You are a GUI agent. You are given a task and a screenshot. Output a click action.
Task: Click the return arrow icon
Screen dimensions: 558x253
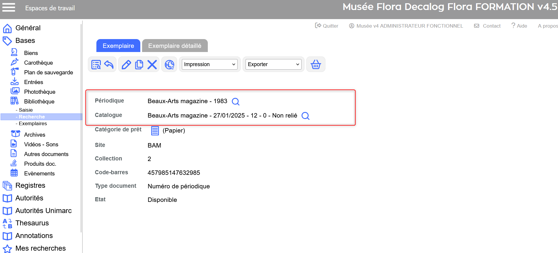click(x=109, y=64)
